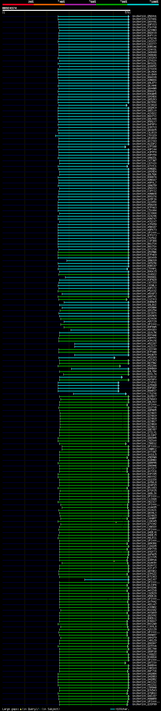Click the UniRef100_Q8W2G9 label
Screen dimensions: 161x711
click(144, 261)
